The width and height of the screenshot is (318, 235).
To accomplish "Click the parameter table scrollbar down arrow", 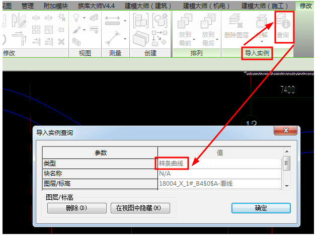I will tap(286, 186).
